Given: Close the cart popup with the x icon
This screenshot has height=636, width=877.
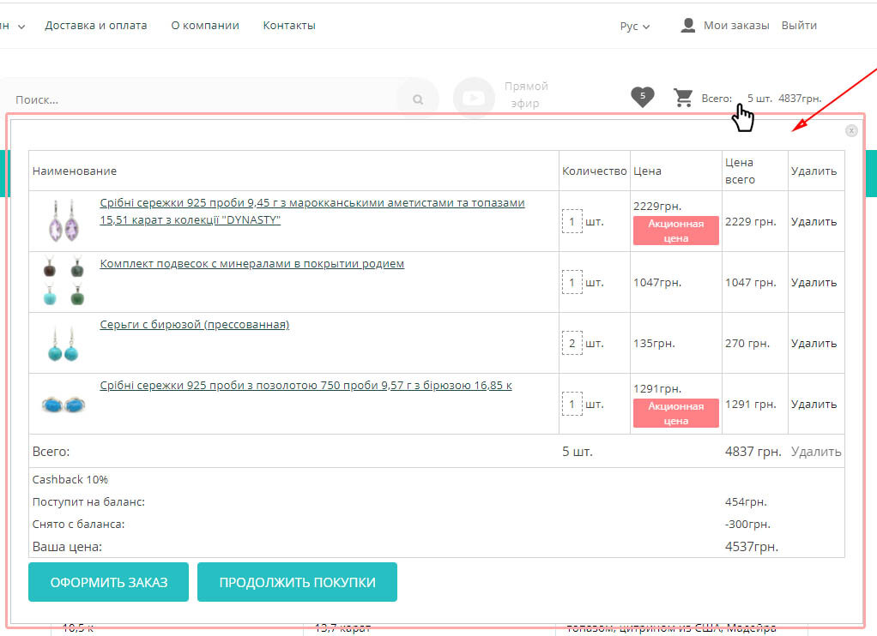Looking at the screenshot, I should click(x=851, y=130).
